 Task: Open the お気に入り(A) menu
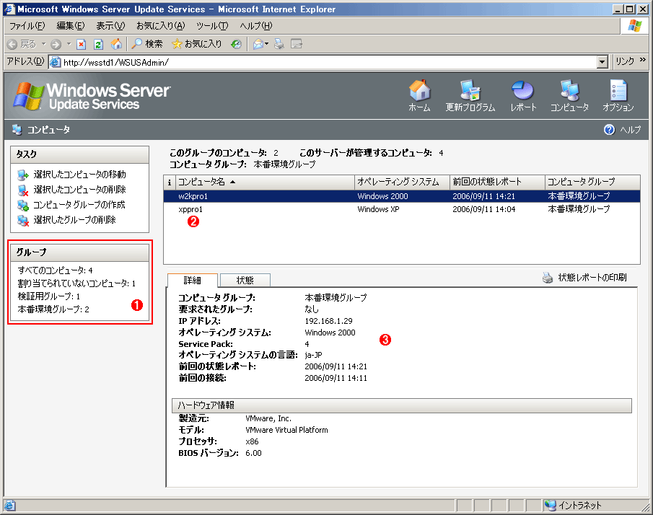click(x=160, y=26)
